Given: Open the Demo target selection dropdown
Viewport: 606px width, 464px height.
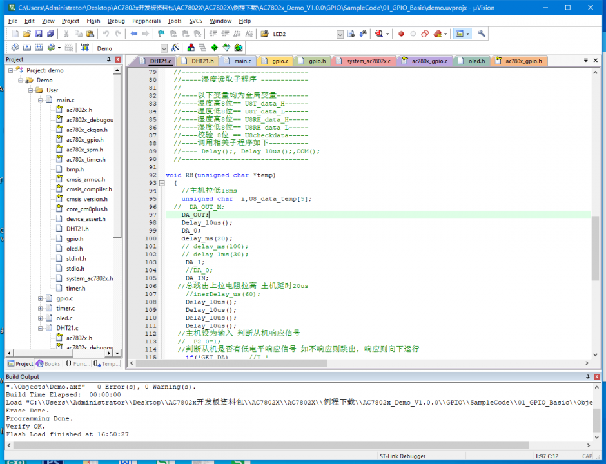Looking at the screenshot, I should [x=164, y=48].
